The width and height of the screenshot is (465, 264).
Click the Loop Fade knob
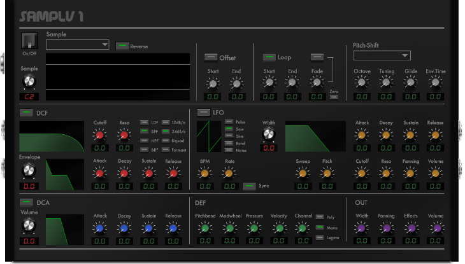[317, 82]
